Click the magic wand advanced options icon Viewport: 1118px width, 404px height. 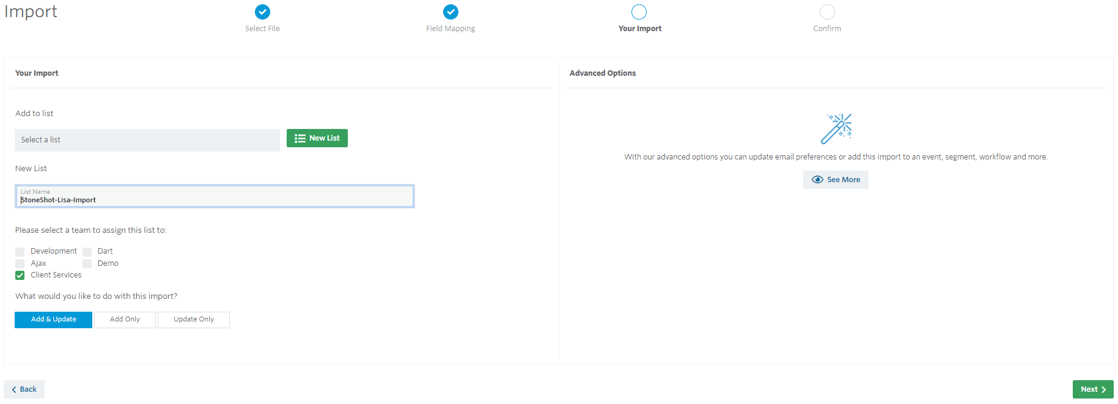pos(836,128)
